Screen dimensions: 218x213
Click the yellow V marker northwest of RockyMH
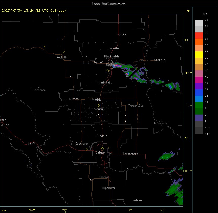[x=44, y=47]
